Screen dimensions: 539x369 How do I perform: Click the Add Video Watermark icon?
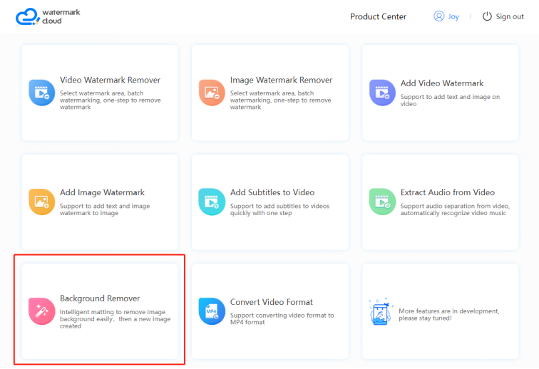coord(382,93)
